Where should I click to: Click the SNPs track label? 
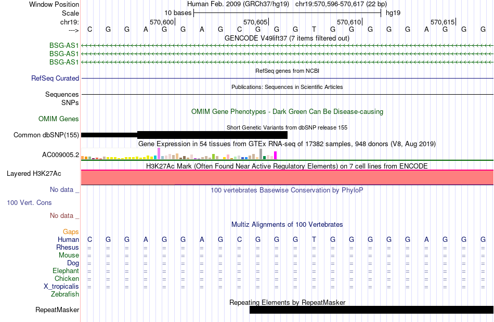70,102
